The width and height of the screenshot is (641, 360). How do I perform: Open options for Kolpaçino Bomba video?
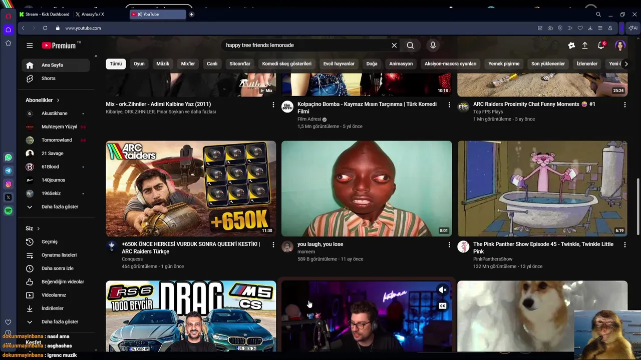point(449,104)
